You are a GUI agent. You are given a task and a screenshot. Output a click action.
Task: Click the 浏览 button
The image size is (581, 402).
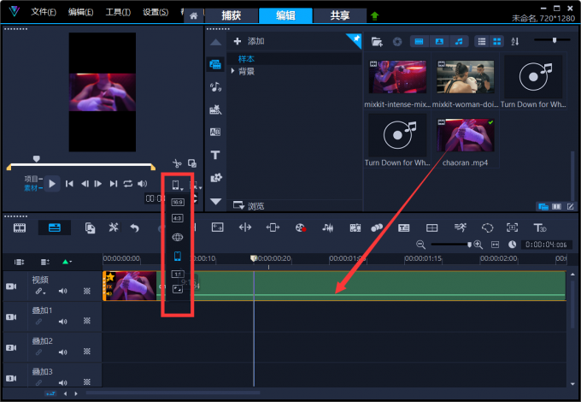pos(249,205)
